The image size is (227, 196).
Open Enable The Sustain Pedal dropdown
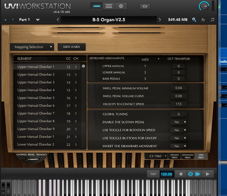(178, 122)
